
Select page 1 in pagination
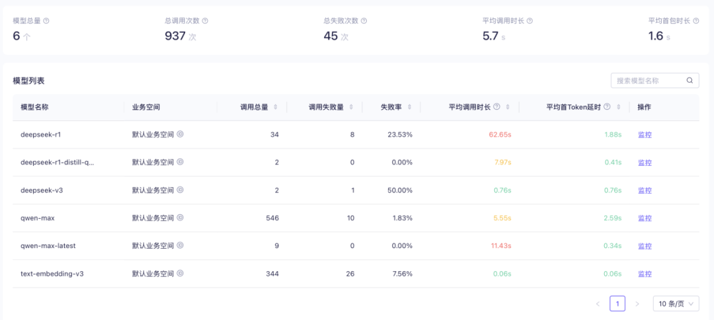coord(617,303)
